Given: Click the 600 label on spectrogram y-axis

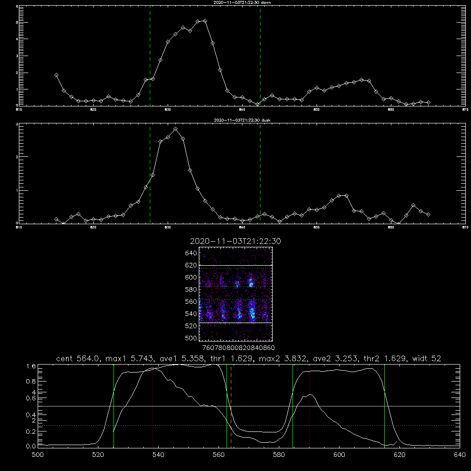Looking at the screenshot, I should [191, 277].
